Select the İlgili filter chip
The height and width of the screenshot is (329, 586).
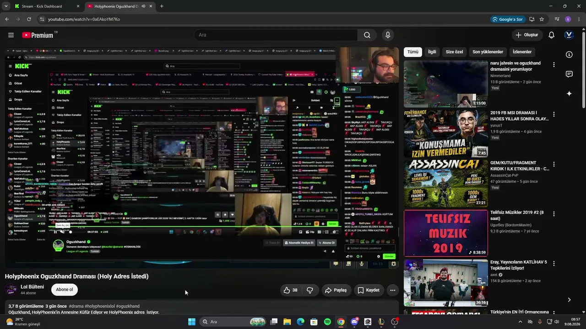pyautogui.click(x=432, y=52)
